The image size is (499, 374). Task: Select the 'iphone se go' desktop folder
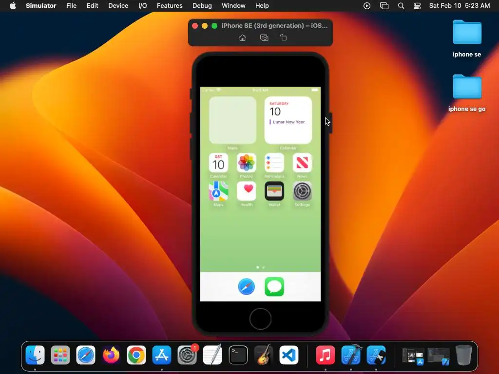467,93
